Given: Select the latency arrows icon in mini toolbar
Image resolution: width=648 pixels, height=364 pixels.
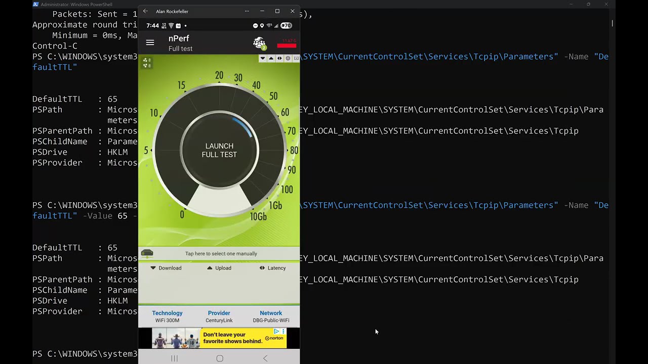Looking at the screenshot, I should tap(279, 59).
